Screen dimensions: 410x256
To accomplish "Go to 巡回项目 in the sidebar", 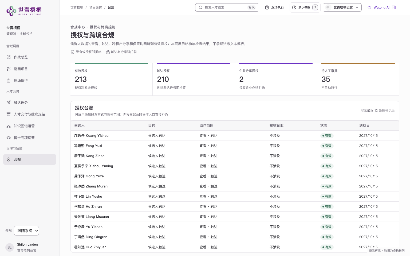I will (x=30, y=69).
